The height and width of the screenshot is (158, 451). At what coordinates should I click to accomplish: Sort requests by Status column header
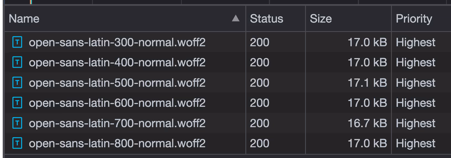(x=266, y=19)
